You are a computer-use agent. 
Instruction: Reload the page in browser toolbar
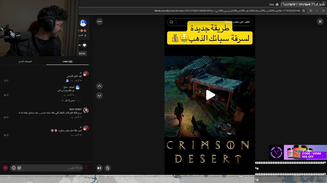[311, 11]
